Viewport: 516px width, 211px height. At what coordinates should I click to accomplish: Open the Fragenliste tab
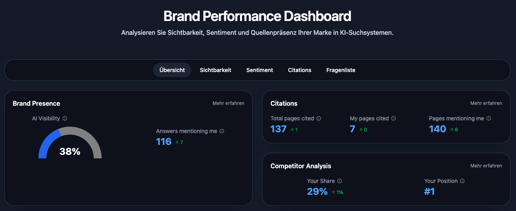click(x=341, y=70)
